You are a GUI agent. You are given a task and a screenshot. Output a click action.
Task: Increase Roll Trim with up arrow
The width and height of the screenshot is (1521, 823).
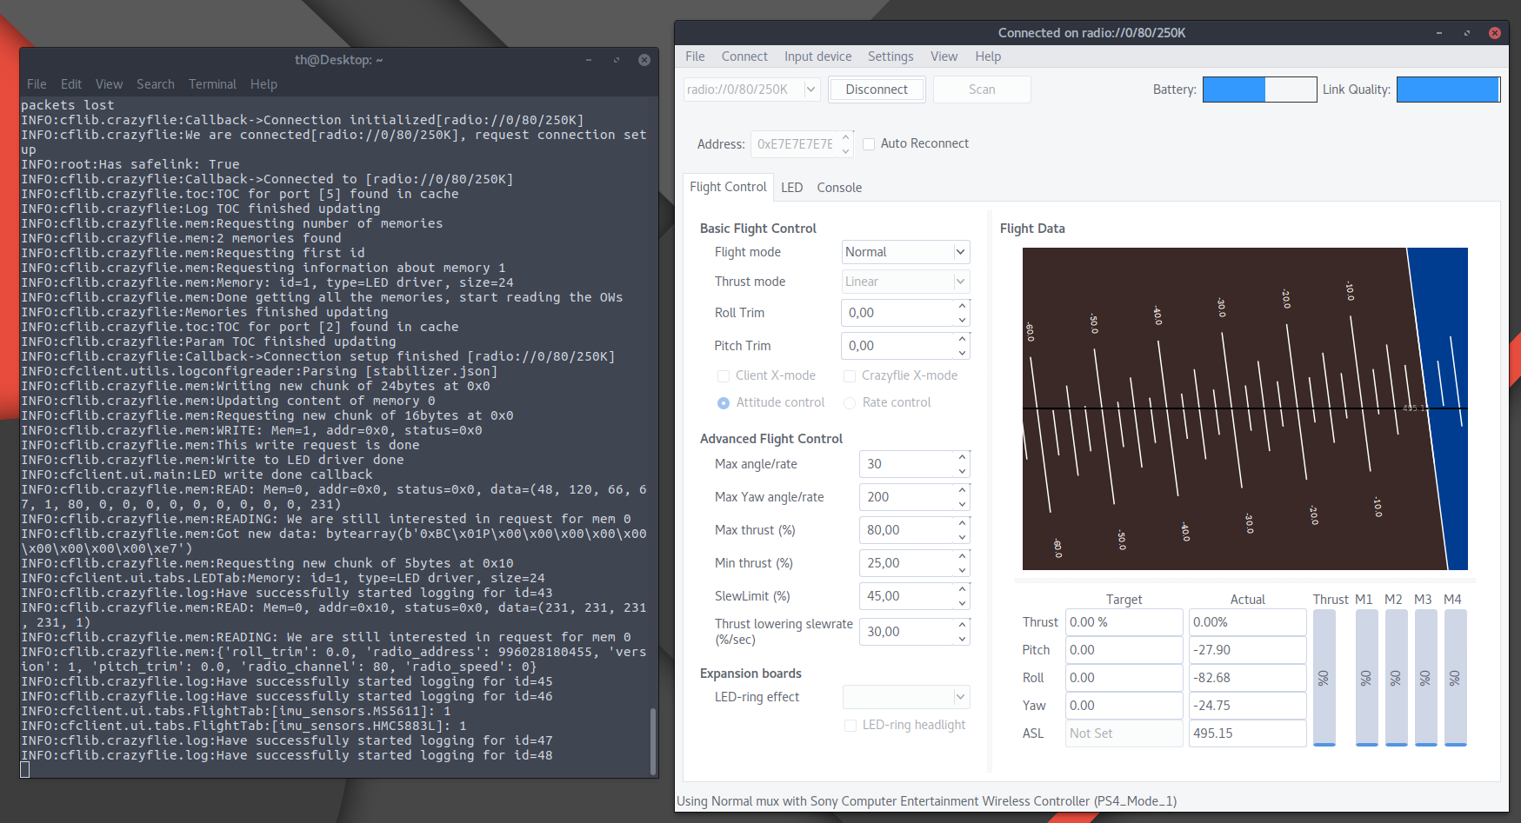(x=962, y=306)
